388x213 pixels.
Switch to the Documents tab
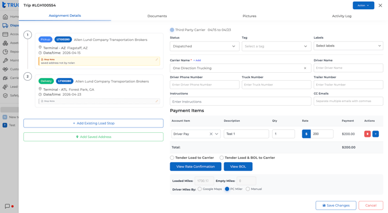[157, 16]
